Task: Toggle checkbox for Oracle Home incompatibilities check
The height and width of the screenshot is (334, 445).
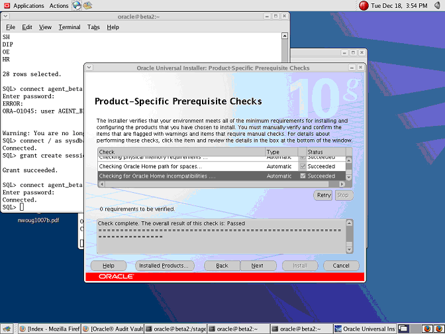Action: (303, 176)
